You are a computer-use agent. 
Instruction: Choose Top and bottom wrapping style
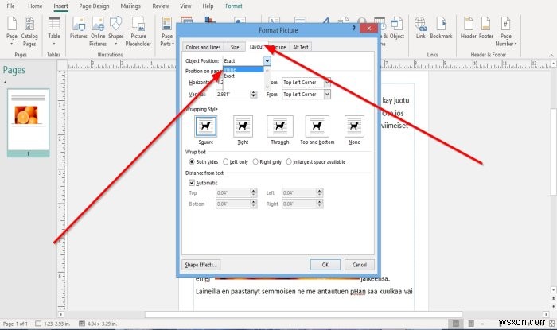pyautogui.click(x=317, y=126)
